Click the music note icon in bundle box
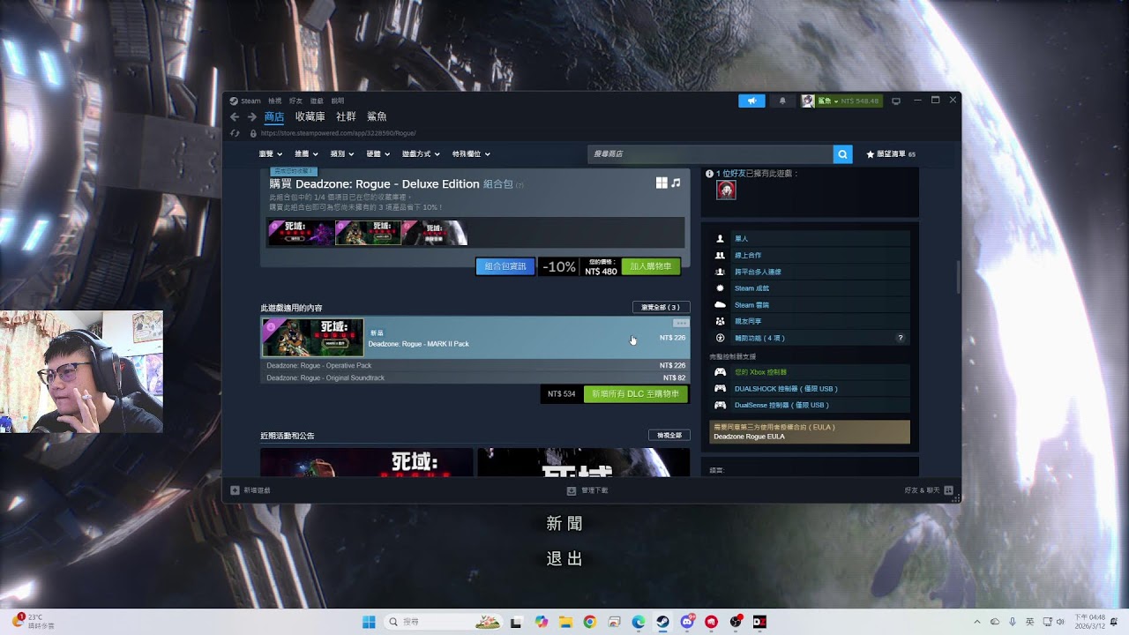Image resolution: width=1129 pixels, height=635 pixels. point(676,183)
